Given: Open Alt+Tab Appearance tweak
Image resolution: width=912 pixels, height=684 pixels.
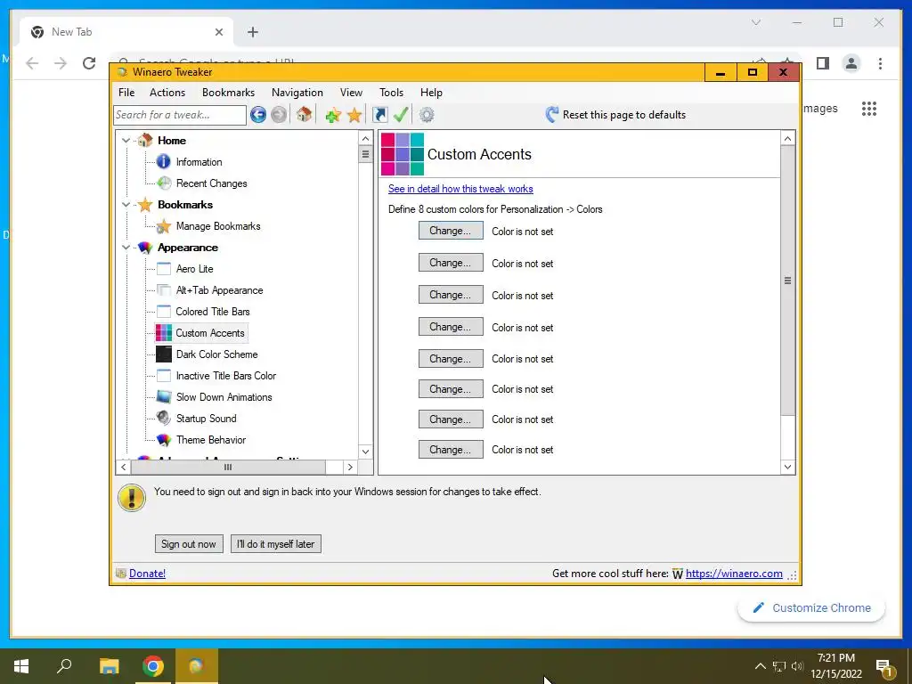Looking at the screenshot, I should click(219, 290).
